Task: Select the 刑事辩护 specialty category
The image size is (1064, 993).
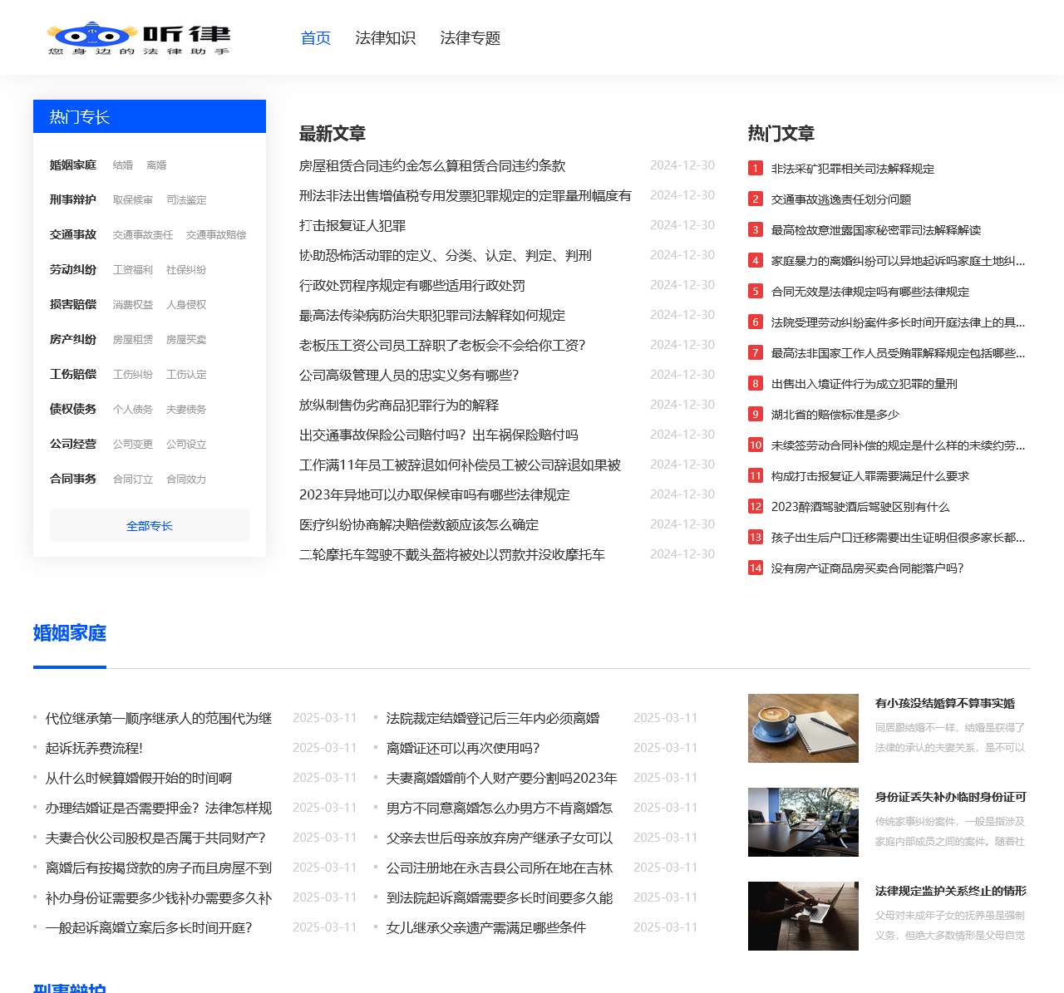Action: [73, 200]
